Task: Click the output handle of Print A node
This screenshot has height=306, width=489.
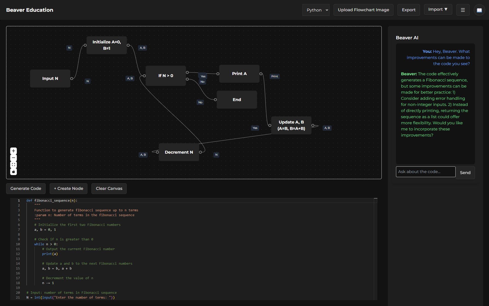Action: 261,74
